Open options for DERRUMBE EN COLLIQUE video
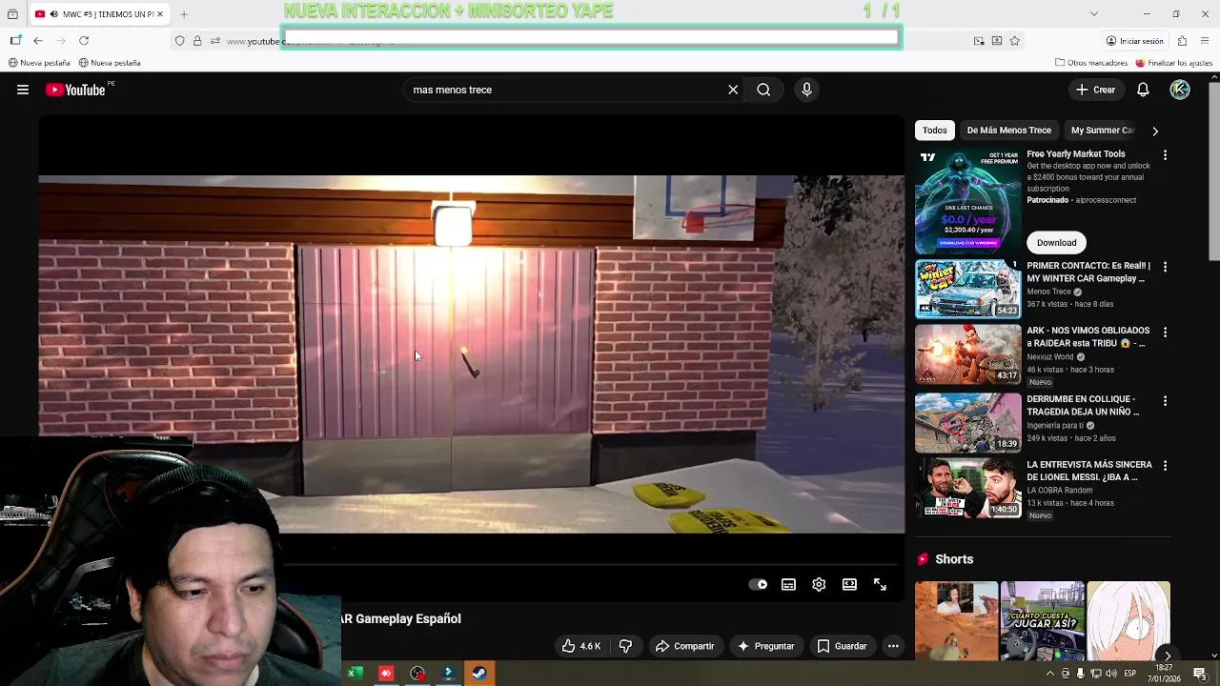Viewport: 1220px width, 686px height. (x=1165, y=401)
